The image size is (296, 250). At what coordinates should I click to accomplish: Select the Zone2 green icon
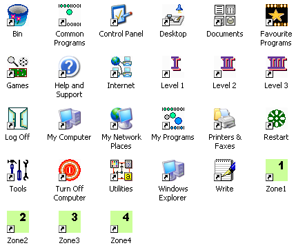(x=18, y=222)
